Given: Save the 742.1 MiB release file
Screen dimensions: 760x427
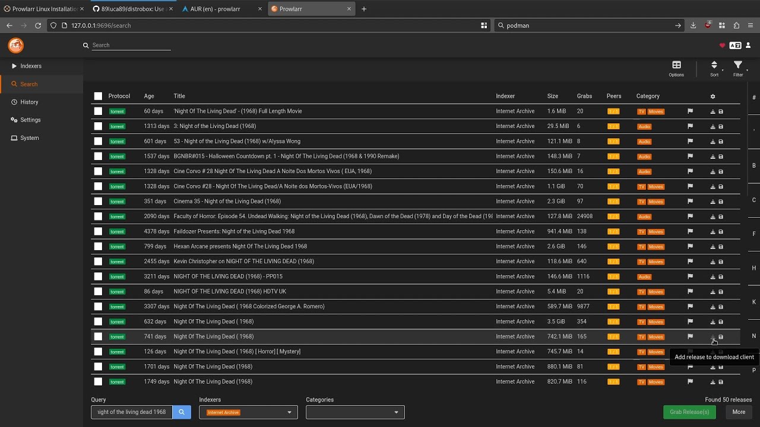Looking at the screenshot, I should coord(721,337).
